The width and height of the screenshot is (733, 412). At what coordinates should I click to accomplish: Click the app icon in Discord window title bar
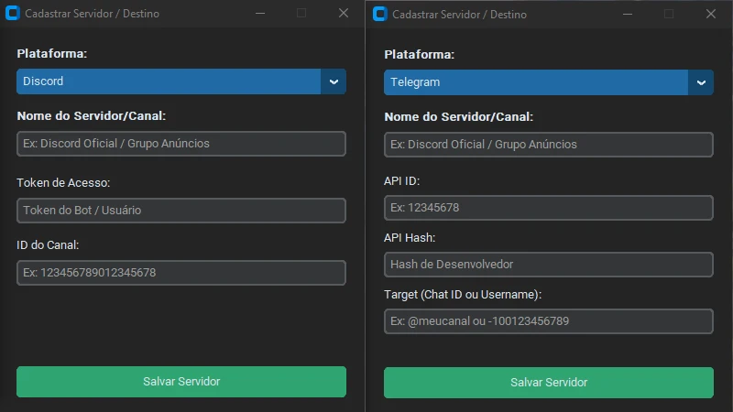pyautogui.click(x=13, y=13)
